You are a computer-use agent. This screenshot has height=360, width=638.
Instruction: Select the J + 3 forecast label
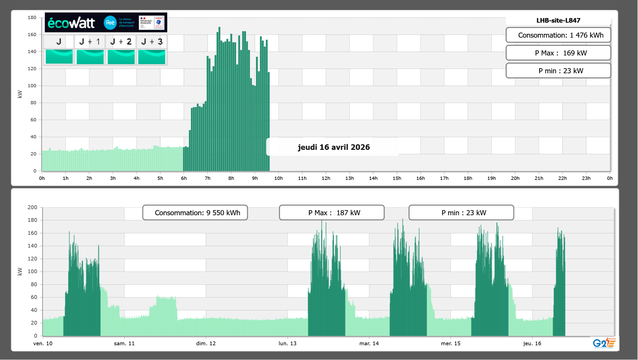tap(152, 42)
